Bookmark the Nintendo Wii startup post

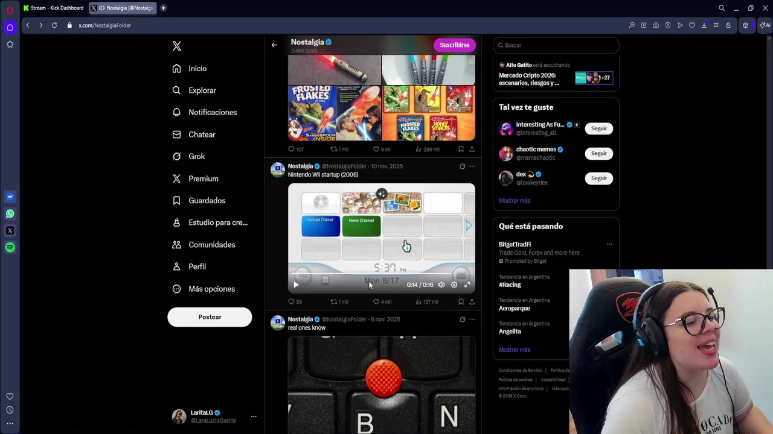461,301
